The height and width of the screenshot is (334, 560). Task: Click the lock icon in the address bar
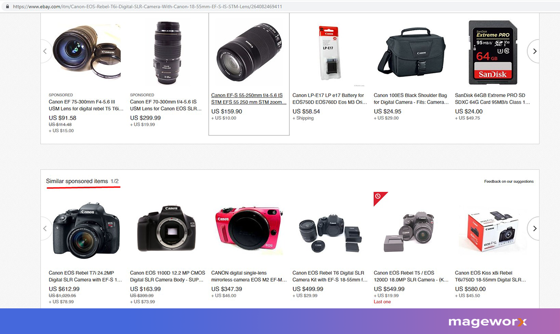[7, 7]
